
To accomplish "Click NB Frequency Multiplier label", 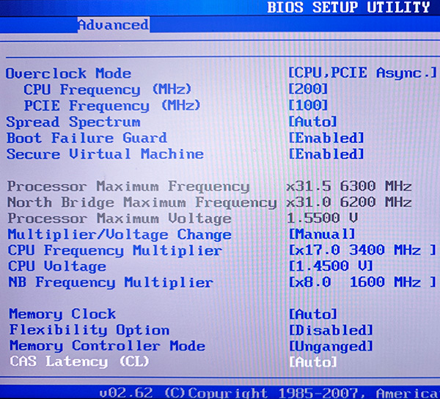I will click(x=111, y=282).
